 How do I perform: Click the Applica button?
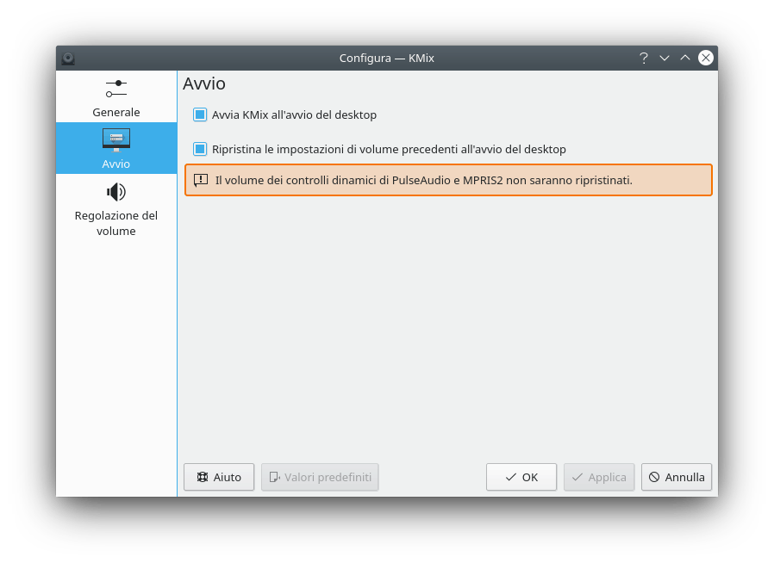coord(599,477)
